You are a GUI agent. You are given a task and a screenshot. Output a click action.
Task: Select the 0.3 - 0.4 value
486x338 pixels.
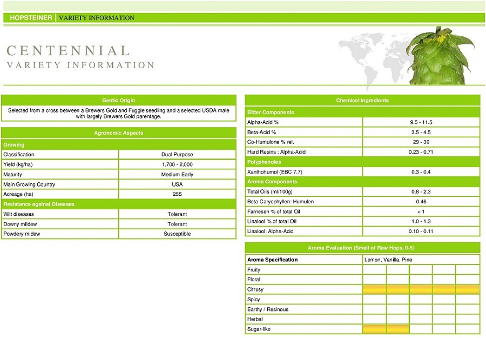click(421, 171)
